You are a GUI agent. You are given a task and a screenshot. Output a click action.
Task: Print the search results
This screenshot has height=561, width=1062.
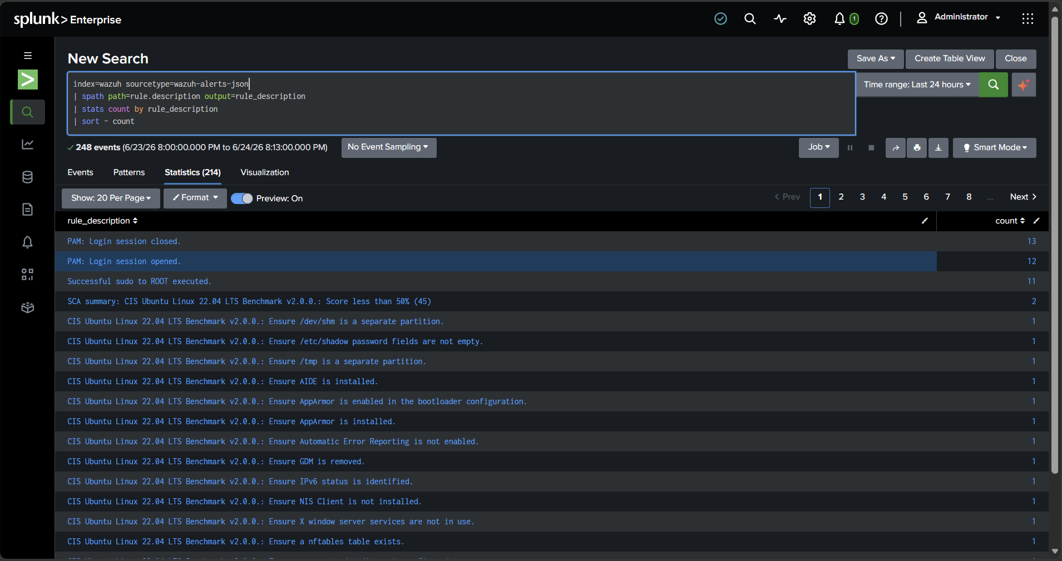click(917, 148)
